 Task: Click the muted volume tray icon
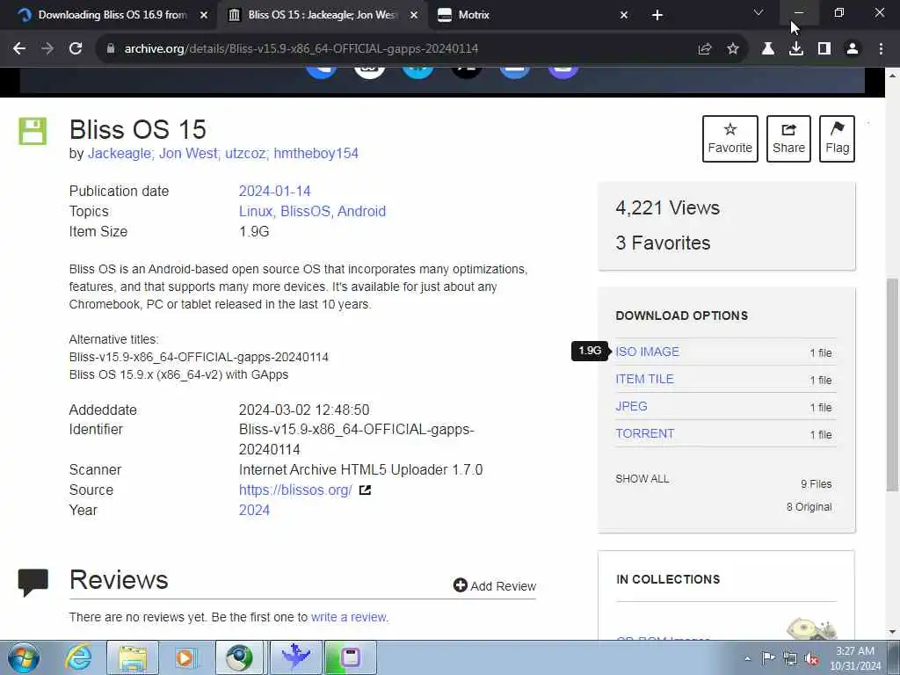coord(812,658)
